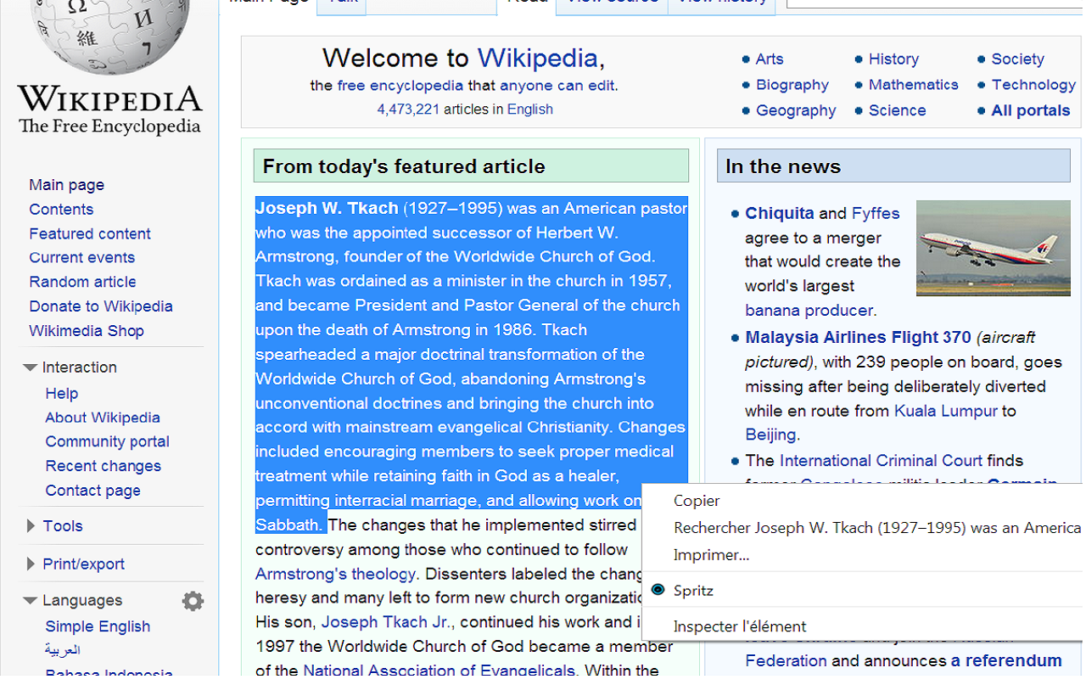1086x679 pixels.
Task: Open the Joseph W. Tkach featured article link
Action: [x=327, y=208]
